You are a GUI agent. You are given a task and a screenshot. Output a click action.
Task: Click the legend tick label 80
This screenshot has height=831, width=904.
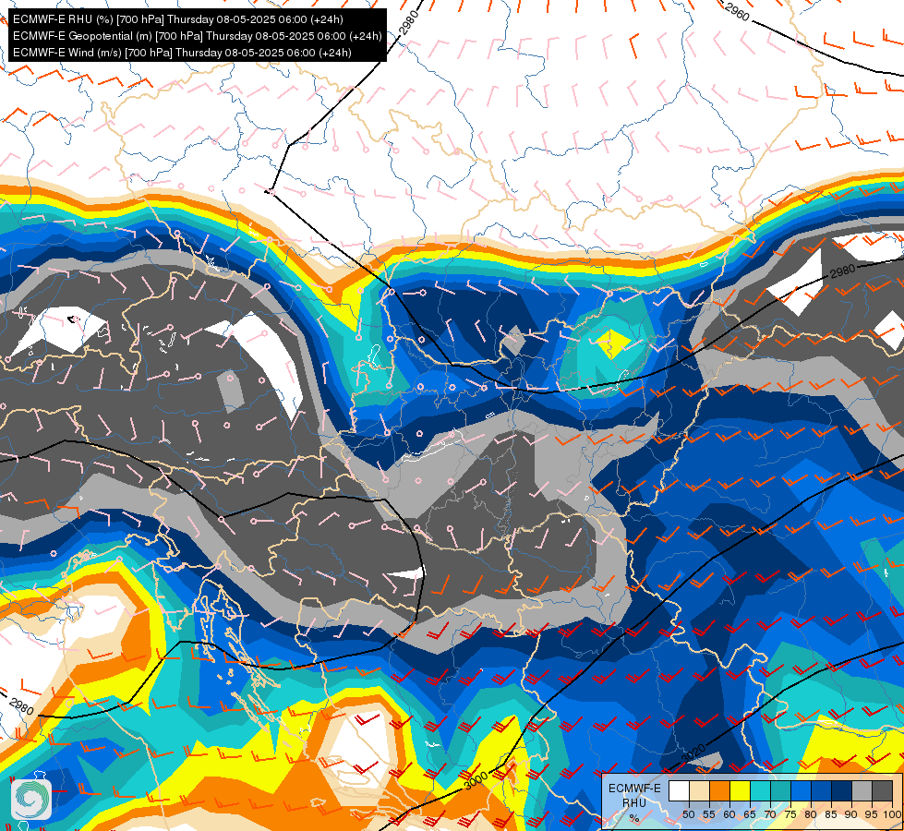811,815
